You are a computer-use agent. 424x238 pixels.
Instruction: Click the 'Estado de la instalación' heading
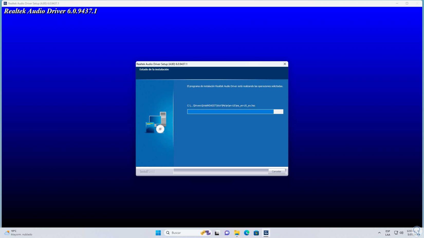click(x=154, y=69)
